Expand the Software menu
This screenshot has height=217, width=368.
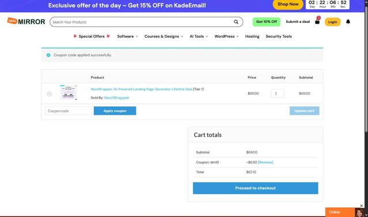(127, 36)
